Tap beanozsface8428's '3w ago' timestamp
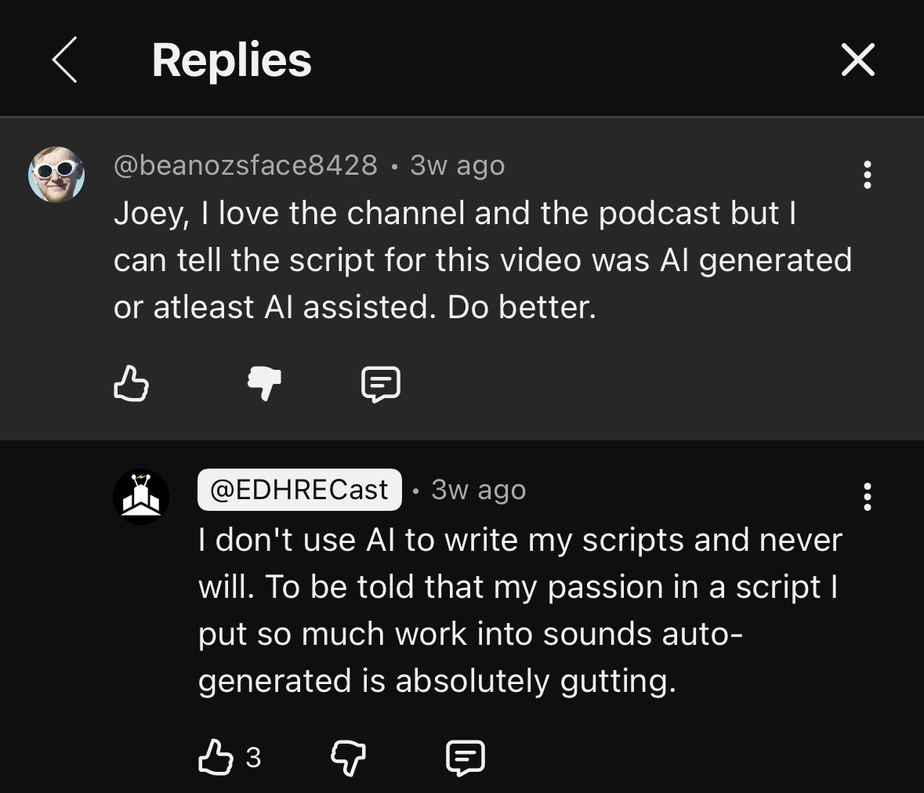924x793 pixels. 458,165
